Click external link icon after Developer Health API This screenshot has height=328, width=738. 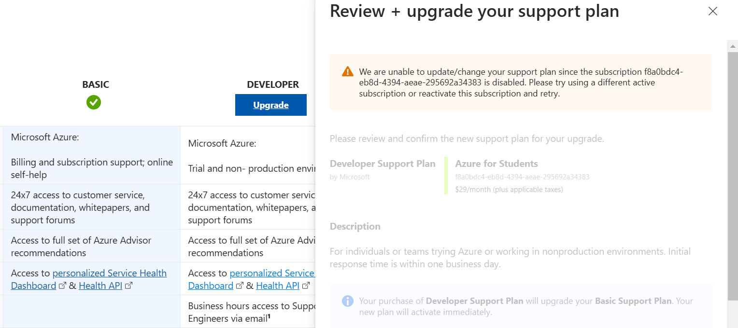click(x=306, y=286)
